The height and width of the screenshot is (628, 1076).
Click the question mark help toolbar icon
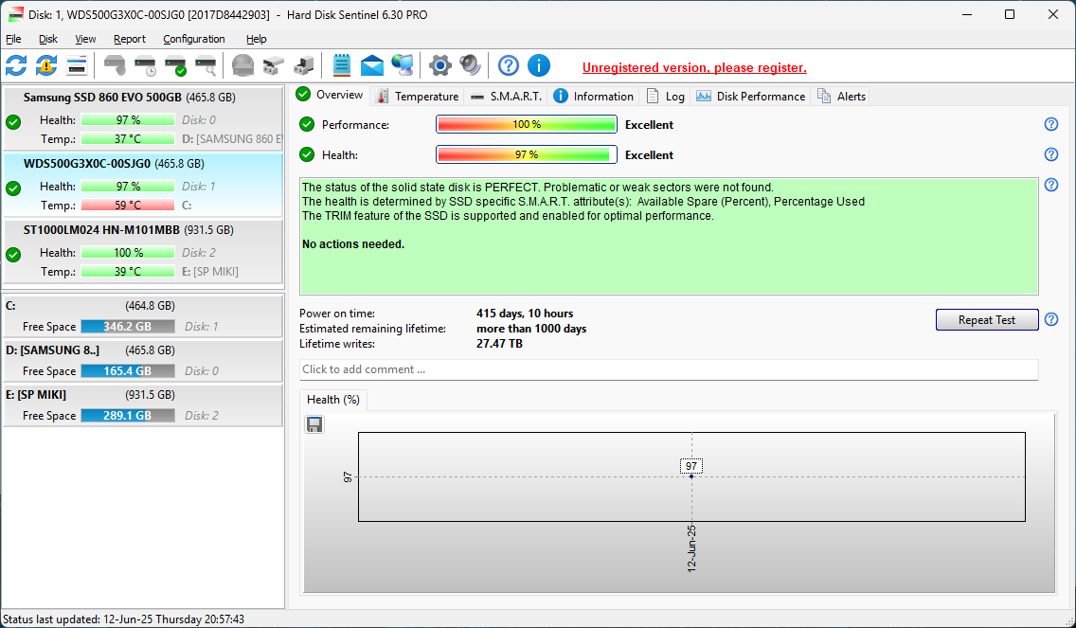coord(509,66)
